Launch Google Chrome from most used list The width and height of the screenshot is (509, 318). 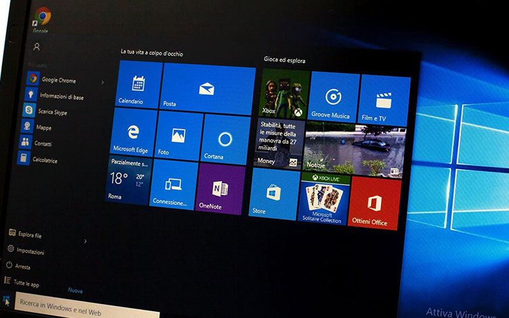point(52,79)
